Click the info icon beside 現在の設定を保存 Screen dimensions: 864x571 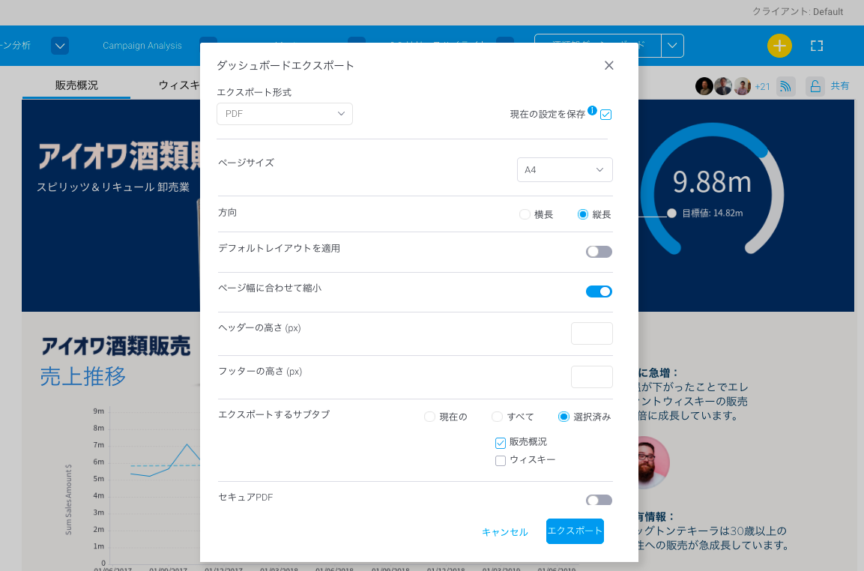tap(592, 111)
